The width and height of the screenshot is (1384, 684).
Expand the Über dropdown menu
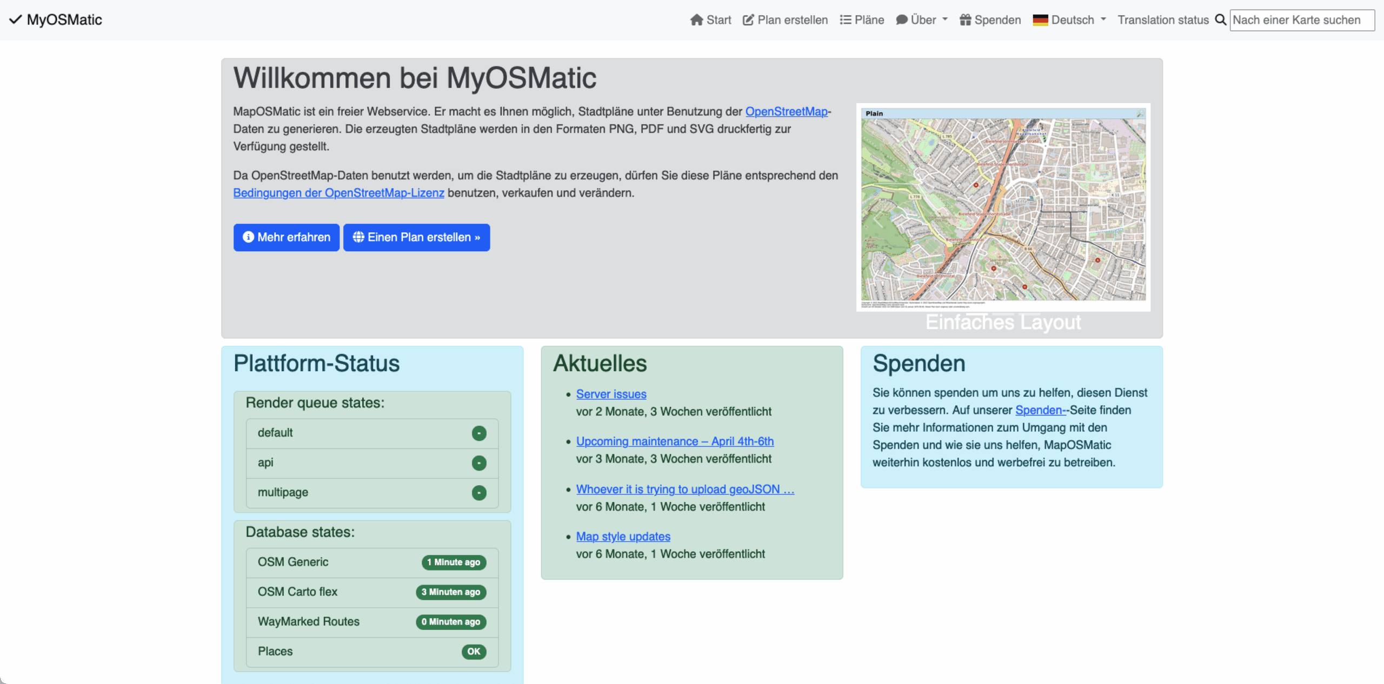pyautogui.click(x=923, y=20)
